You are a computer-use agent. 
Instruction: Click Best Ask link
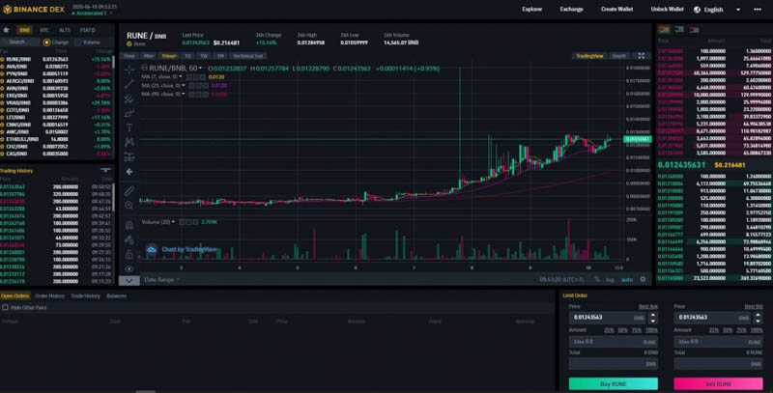click(x=648, y=306)
